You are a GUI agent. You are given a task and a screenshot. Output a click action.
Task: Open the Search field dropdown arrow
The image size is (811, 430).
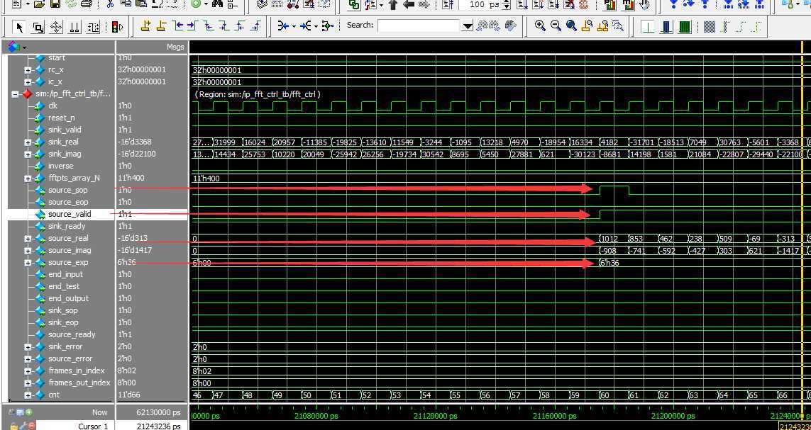point(468,26)
